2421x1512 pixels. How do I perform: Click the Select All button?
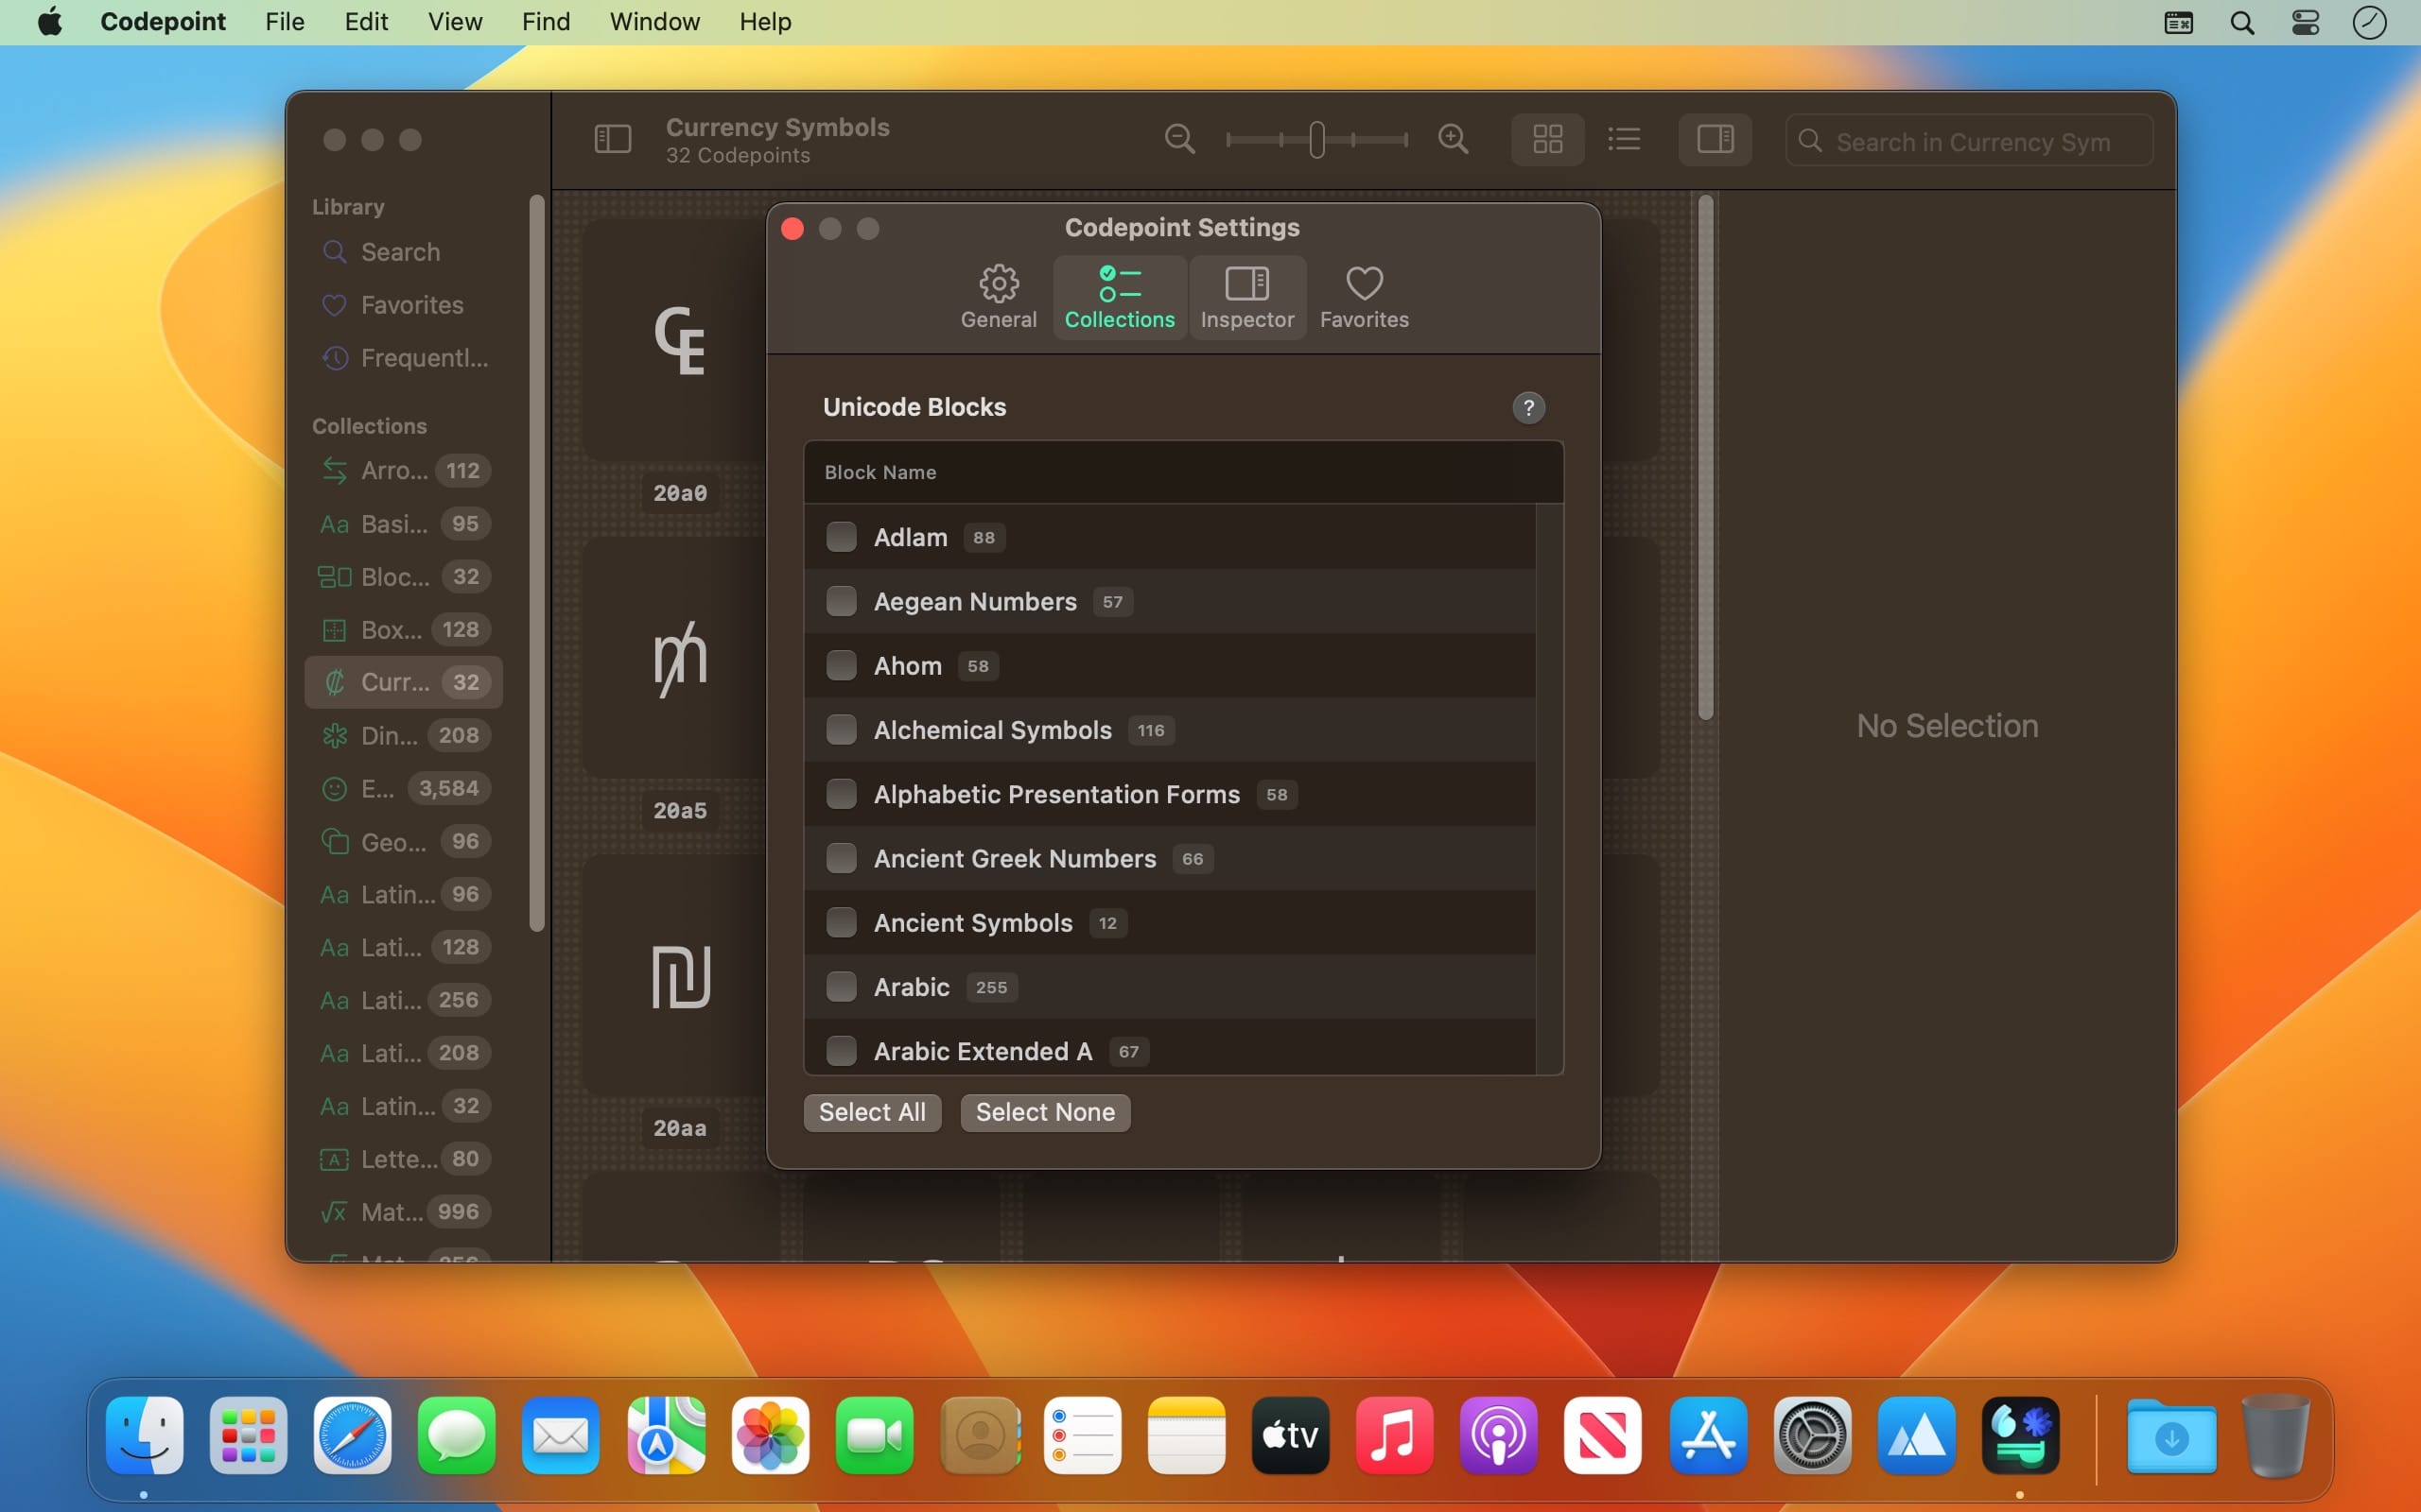pos(871,1112)
